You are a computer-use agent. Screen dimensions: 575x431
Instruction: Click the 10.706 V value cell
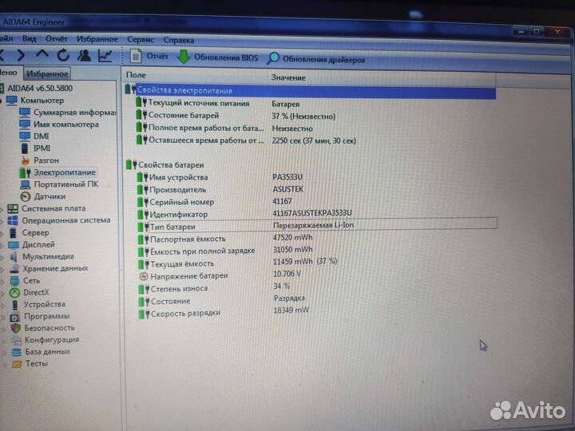tap(287, 274)
